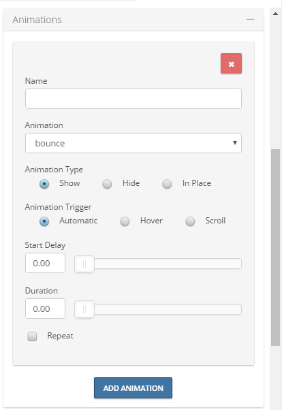Collapse the Animations panel minus icon
Screen dimensions: 282x410
pyautogui.click(x=250, y=20)
